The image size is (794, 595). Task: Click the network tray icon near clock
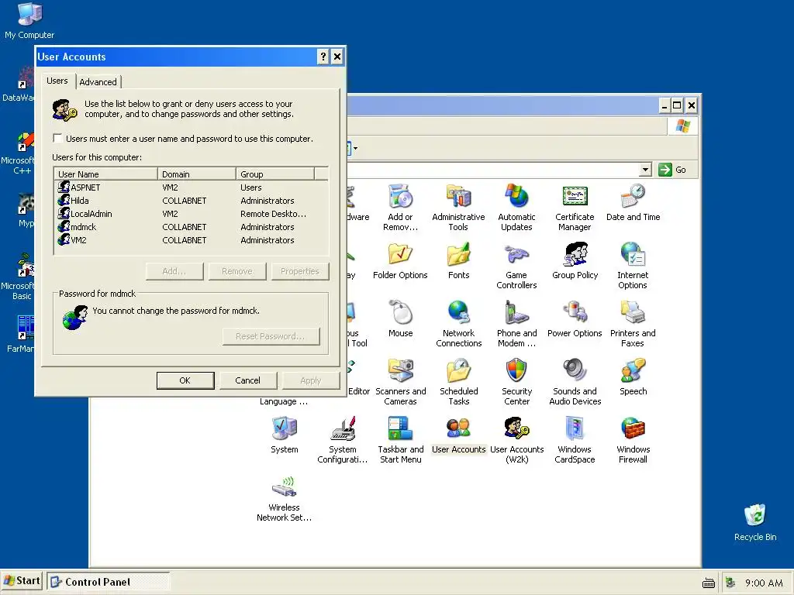coord(730,583)
